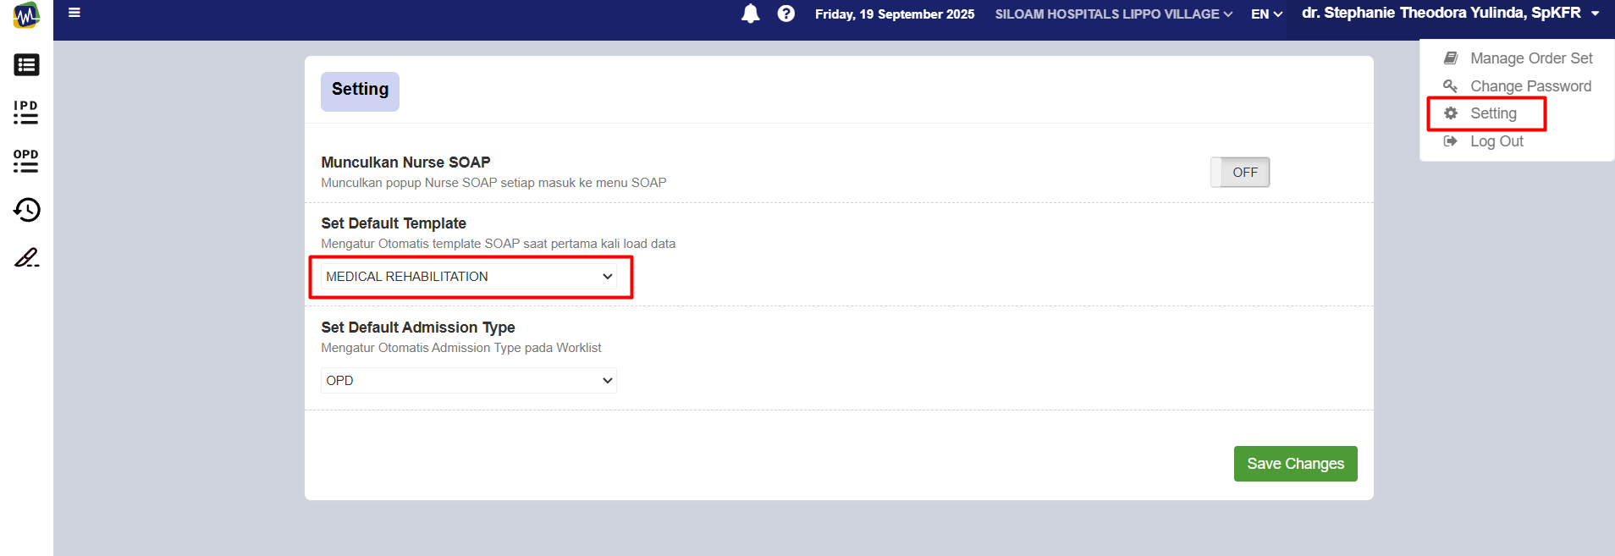Viewport: 1615px width, 556px height.
Task: Open the Set Default Template dropdown
Action: pyautogui.click(x=469, y=277)
